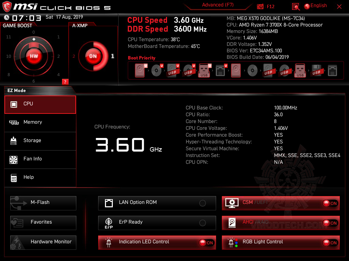Open the Hardware Monitor
The height and width of the screenshot is (261, 349).
click(x=43, y=242)
